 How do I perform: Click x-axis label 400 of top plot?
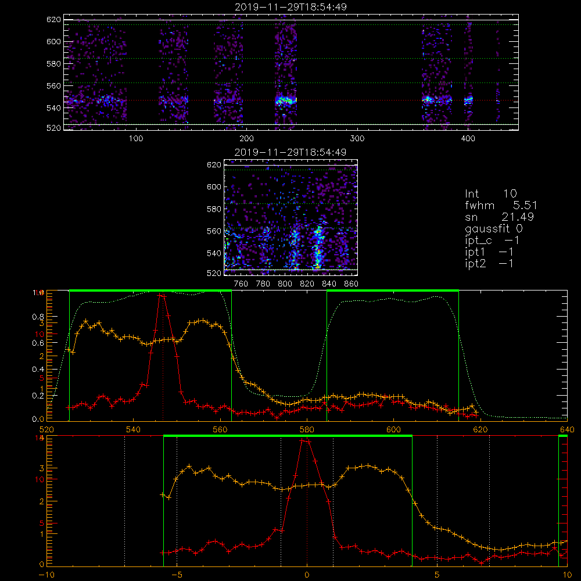[x=468, y=139]
